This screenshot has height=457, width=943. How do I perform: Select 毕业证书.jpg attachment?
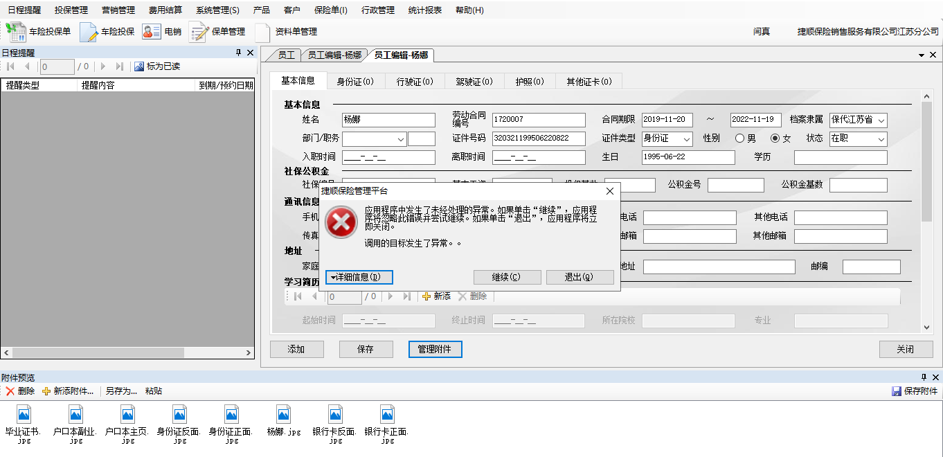point(24,424)
